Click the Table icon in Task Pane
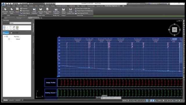The width and height of the screenshot is (186, 105). tap(10, 28)
